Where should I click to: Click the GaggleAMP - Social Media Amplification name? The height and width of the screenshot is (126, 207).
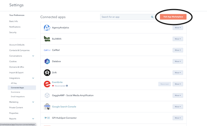pyautogui.click(x=73, y=96)
